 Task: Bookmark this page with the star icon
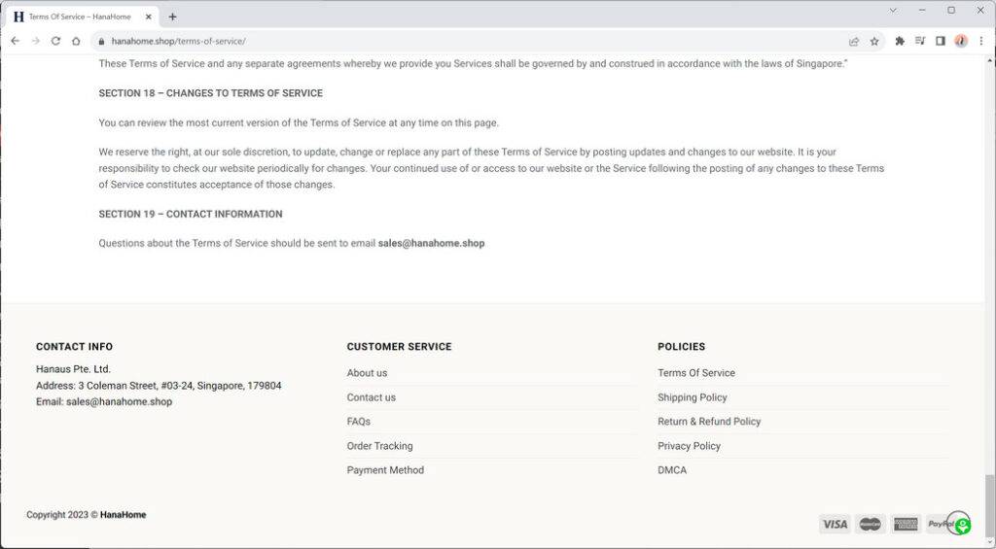click(x=874, y=41)
